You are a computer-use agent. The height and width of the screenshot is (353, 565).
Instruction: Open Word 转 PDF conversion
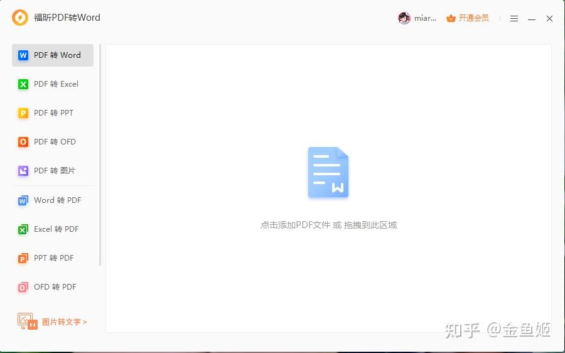pyautogui.click(x=53, y=200)
